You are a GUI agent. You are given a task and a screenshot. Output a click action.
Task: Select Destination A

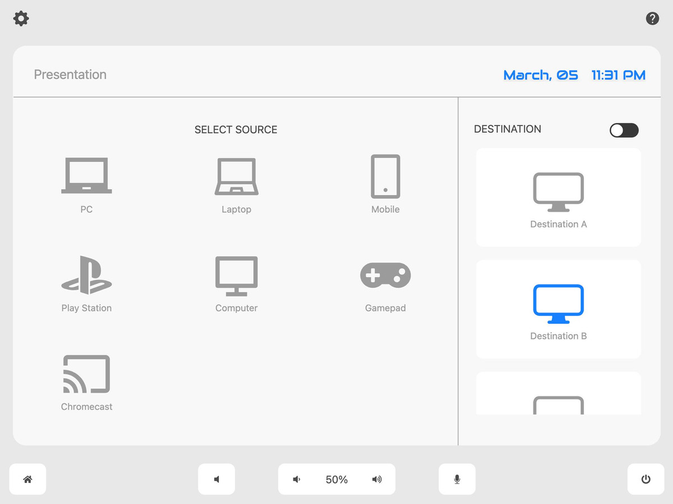click(558, 197)
